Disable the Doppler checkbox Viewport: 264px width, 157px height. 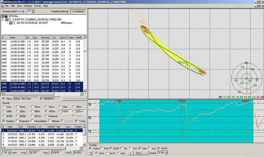(3, 121)
